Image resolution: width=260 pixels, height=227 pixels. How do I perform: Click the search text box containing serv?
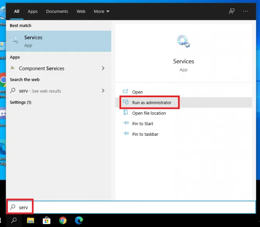pos(136,207)
